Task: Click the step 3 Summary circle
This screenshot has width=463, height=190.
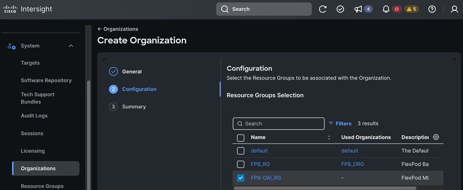Action: click(113, 107)
